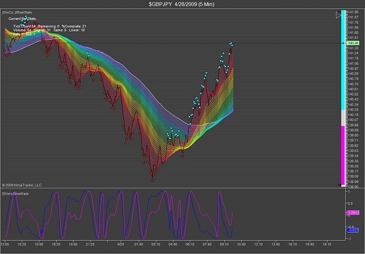Click the 139.44 price axis label
Screen dimensions: 365x254
(x=353, y=156)
